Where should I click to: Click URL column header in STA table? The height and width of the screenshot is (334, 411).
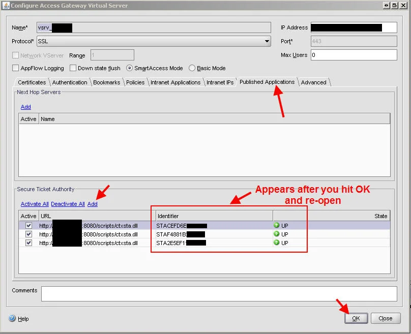coord(97,216)
